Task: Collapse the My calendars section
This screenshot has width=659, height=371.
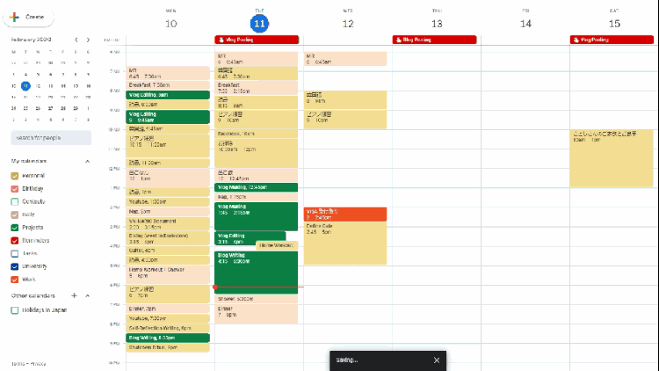Action: 87,162
